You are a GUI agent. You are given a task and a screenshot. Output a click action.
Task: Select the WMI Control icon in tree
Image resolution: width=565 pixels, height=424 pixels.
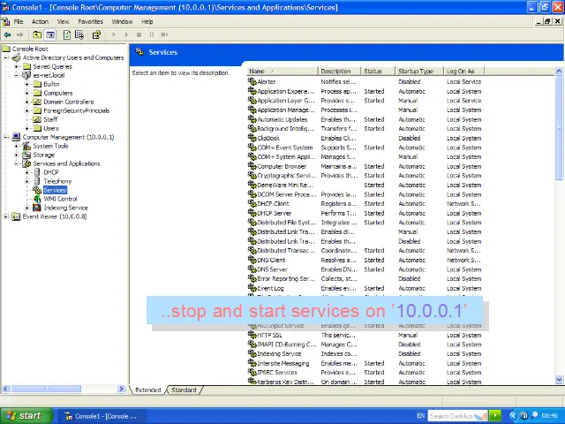click(x=36, y=199)
